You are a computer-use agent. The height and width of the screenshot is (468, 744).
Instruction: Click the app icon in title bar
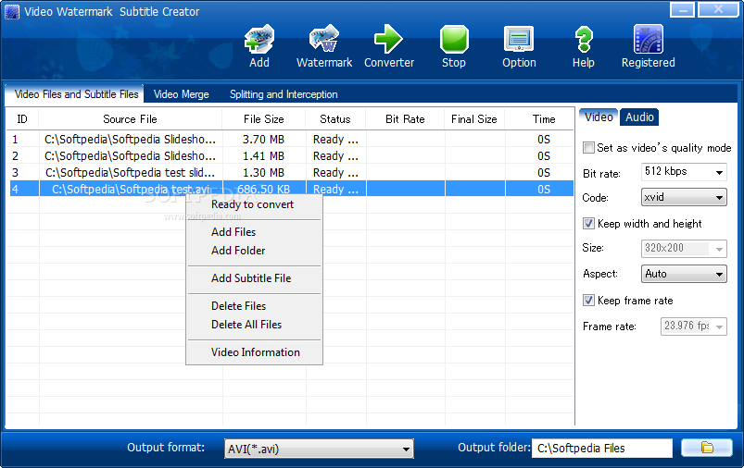pos(11,11)
